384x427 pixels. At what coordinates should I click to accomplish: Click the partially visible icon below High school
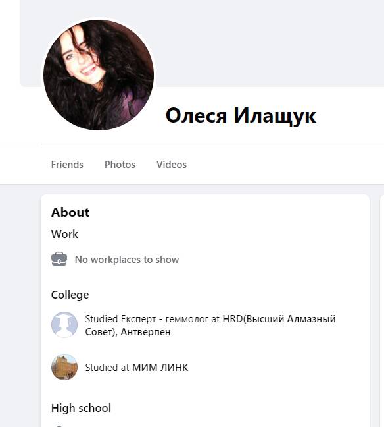tap(59, 426)
